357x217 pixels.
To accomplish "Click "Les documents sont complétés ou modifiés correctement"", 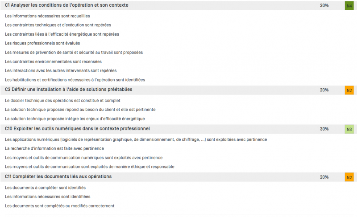I will pos(60,206).
